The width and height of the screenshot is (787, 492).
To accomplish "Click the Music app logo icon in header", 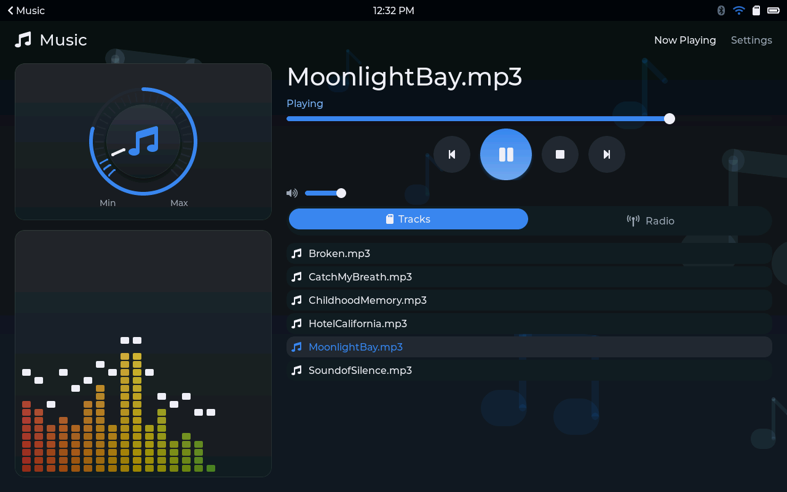I will [23, 40].
